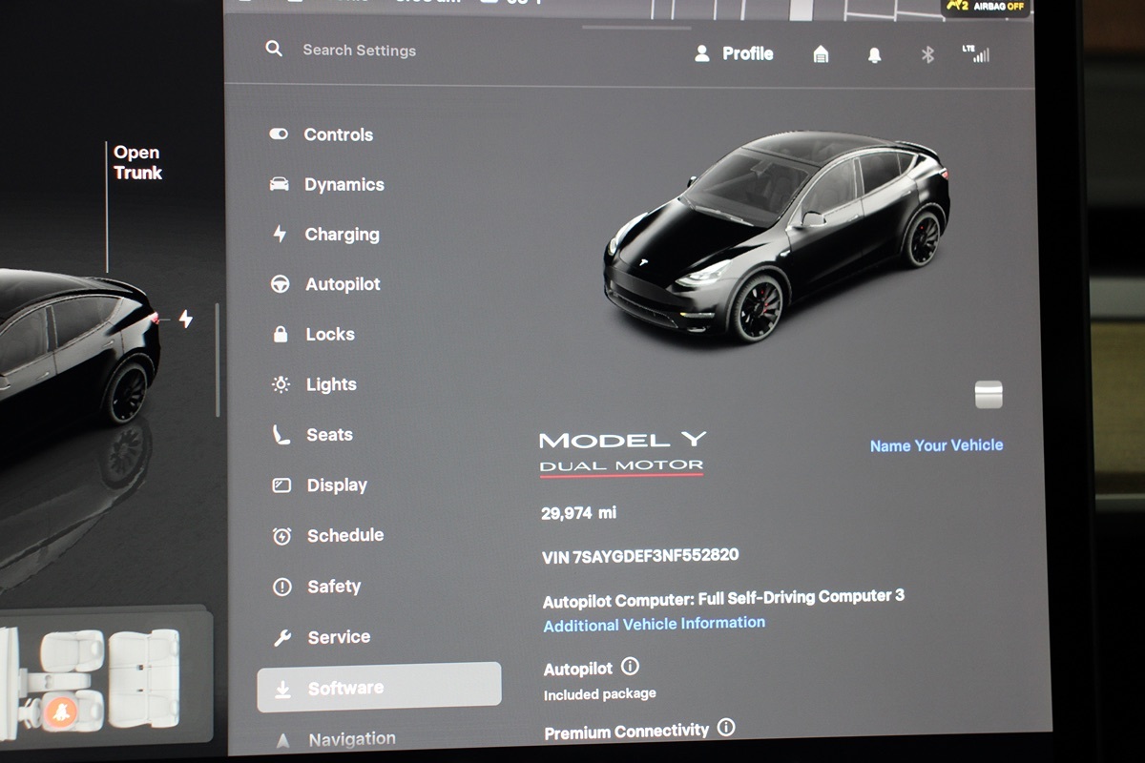Viewport: 1145px width, 763px height.
Task: Select Dynamics in the settings sidebar
Action: [343, 185]
